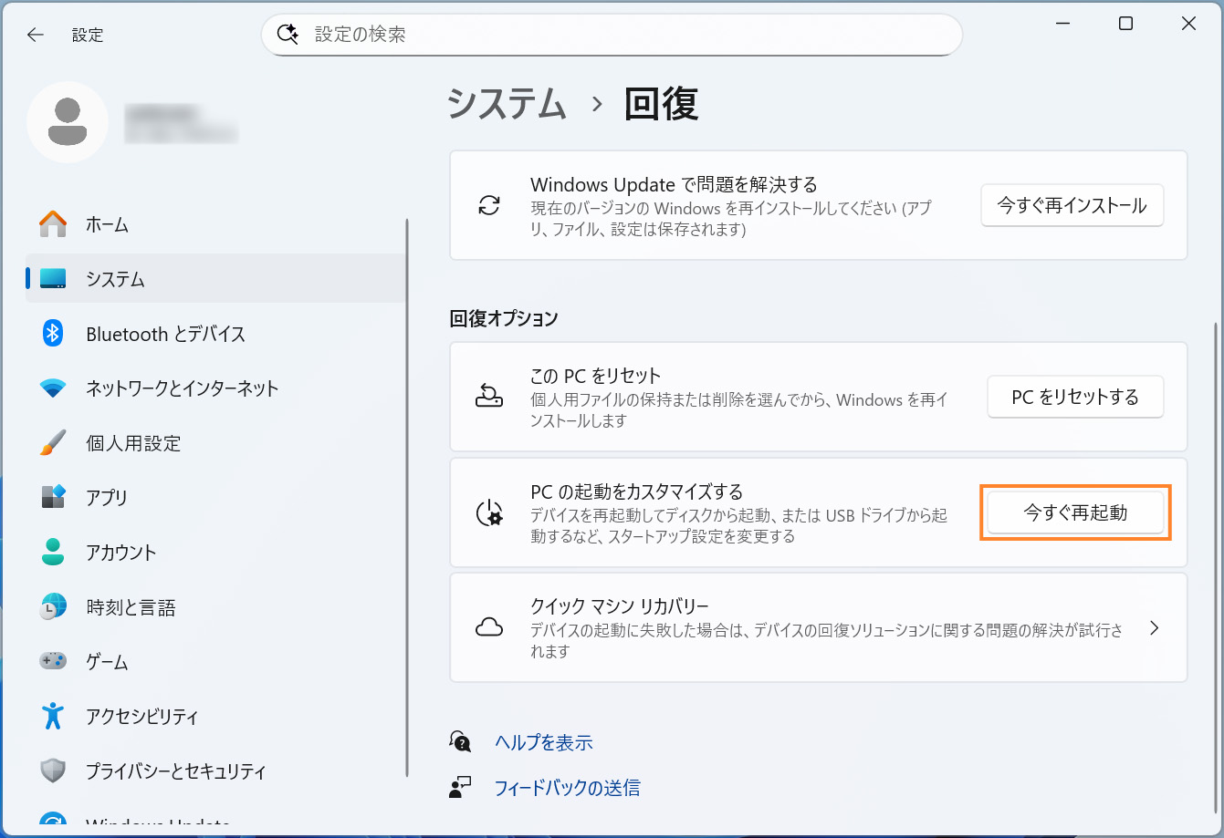The image size is (1224, 838).
Task: Click the search magnifier icon in the search box
Action: 288,35
